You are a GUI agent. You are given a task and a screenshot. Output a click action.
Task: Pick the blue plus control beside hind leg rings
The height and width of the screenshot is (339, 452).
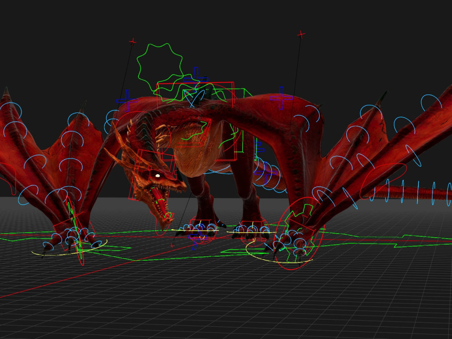[265, 173]
